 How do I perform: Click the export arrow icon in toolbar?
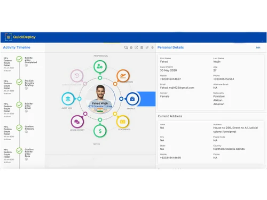[x=136, y=47]
